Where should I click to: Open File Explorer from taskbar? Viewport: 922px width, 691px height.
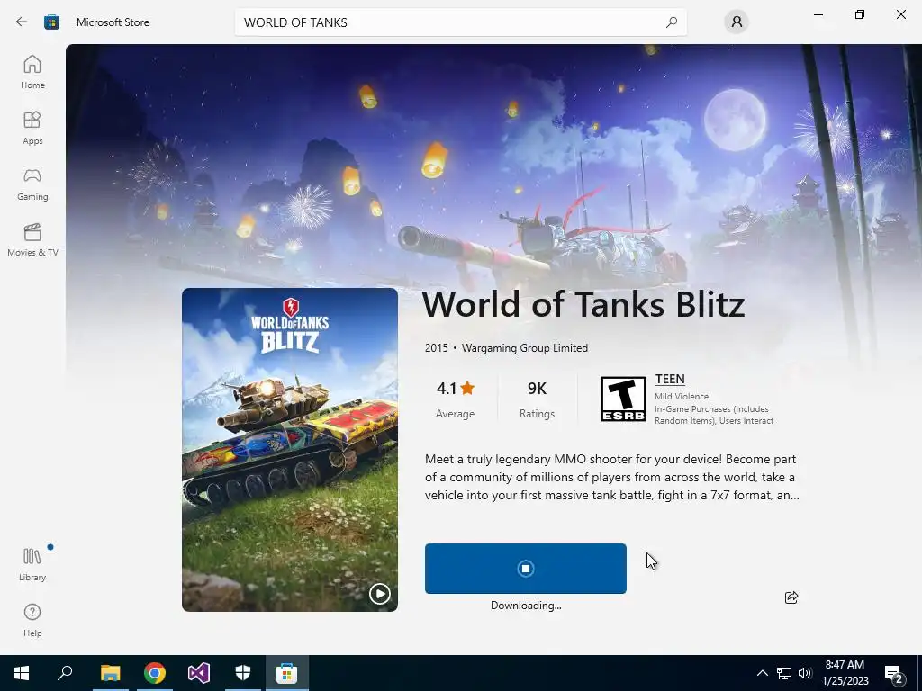pos(110,673)
